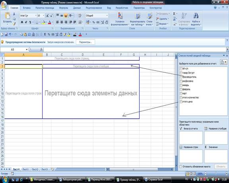229x183 pixels.
Task: Click the Вставить (Paste) clipboard icon
Action: click(x=7, y=16)
